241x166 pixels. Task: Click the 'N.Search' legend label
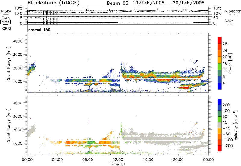(233, 11)
